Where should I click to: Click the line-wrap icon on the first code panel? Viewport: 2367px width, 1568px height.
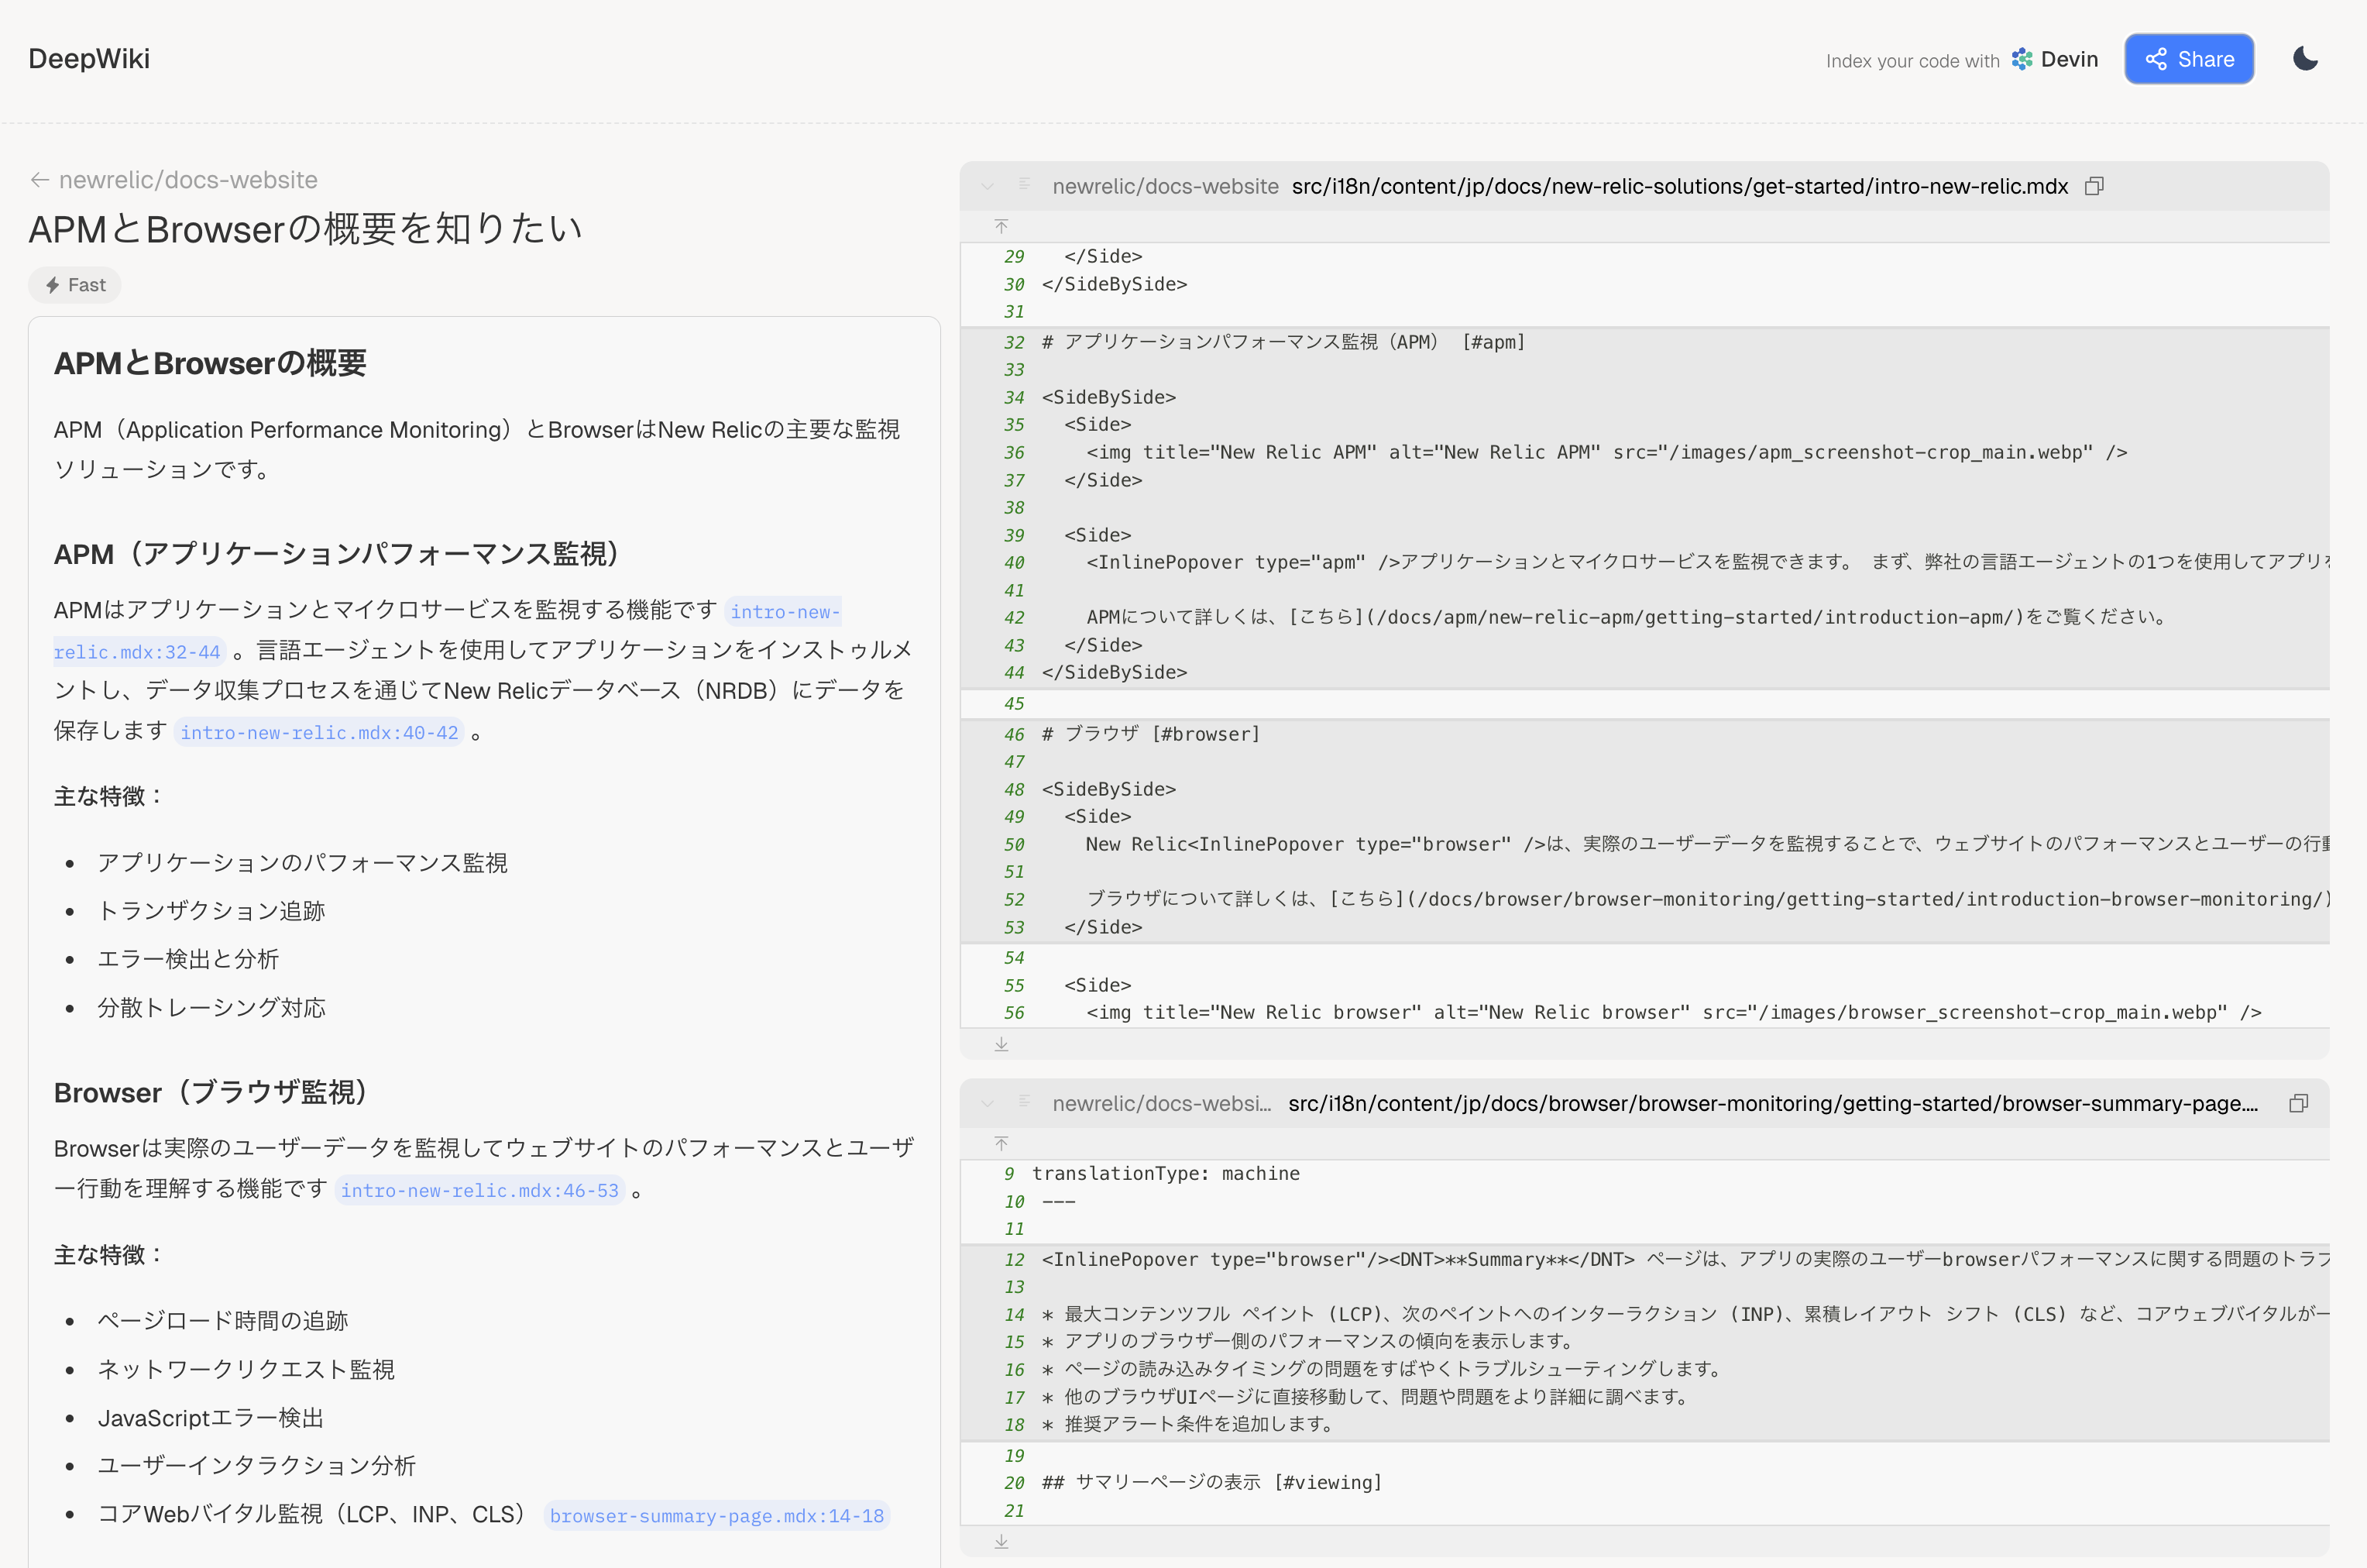pos(1024,185)
